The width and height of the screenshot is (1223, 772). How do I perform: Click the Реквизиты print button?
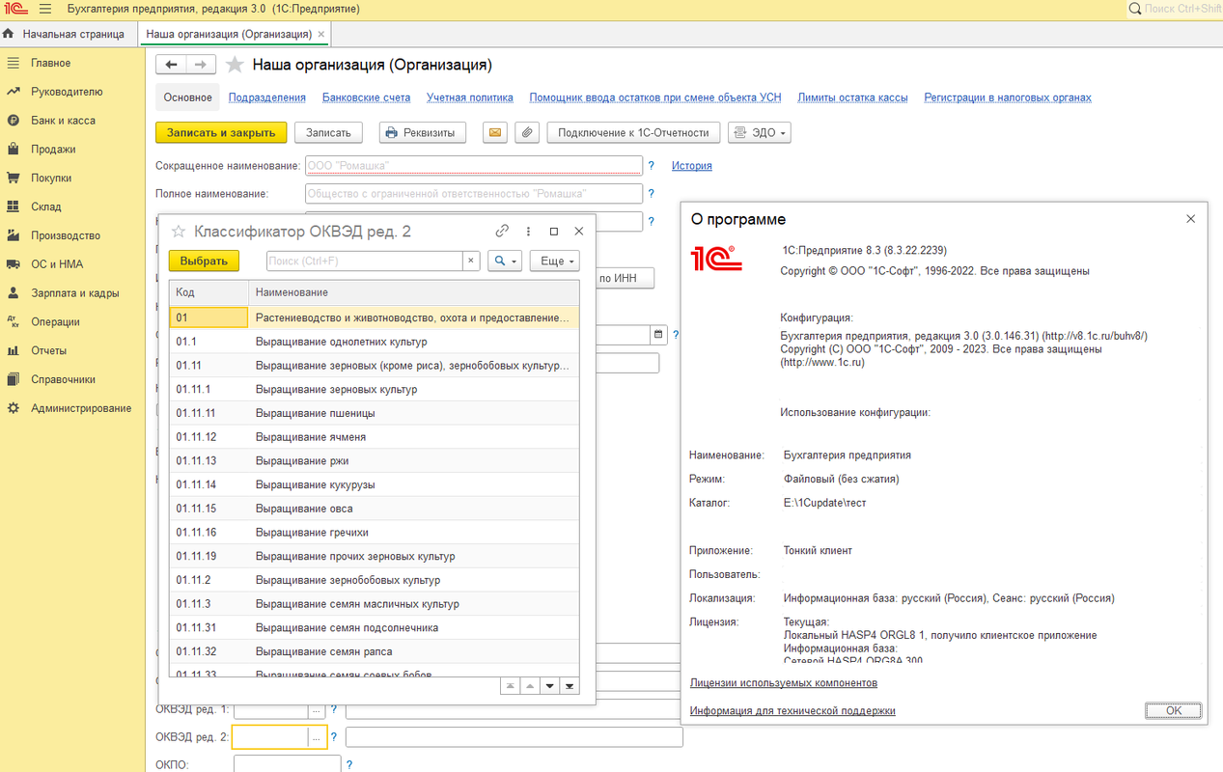coord(423,132)
